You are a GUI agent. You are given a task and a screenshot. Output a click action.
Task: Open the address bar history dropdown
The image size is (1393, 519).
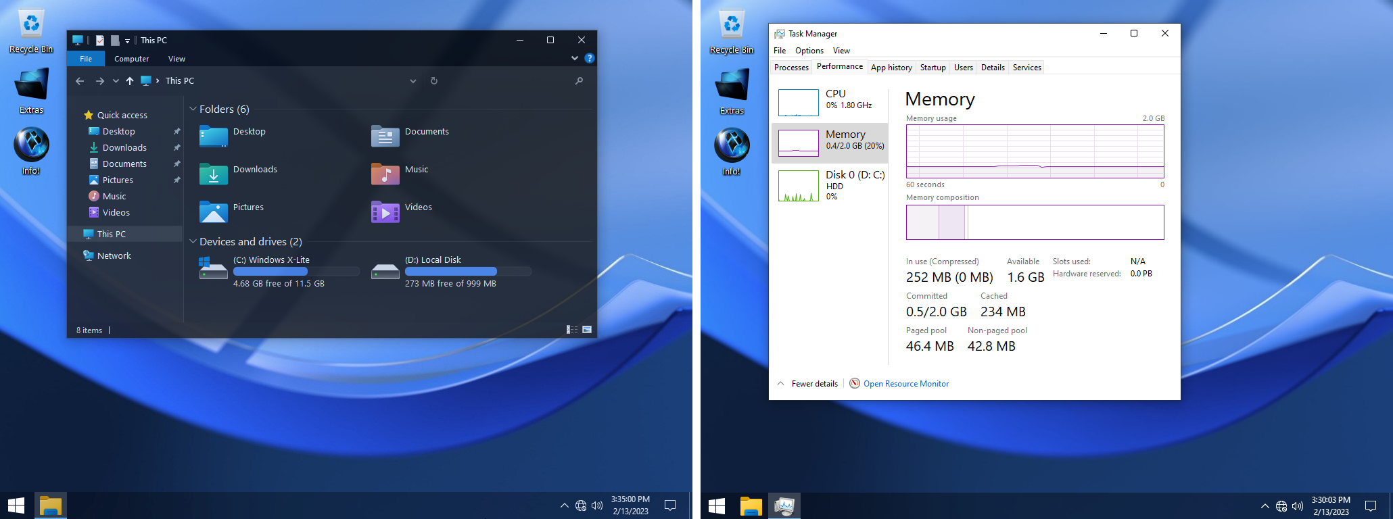click(412, 81)
